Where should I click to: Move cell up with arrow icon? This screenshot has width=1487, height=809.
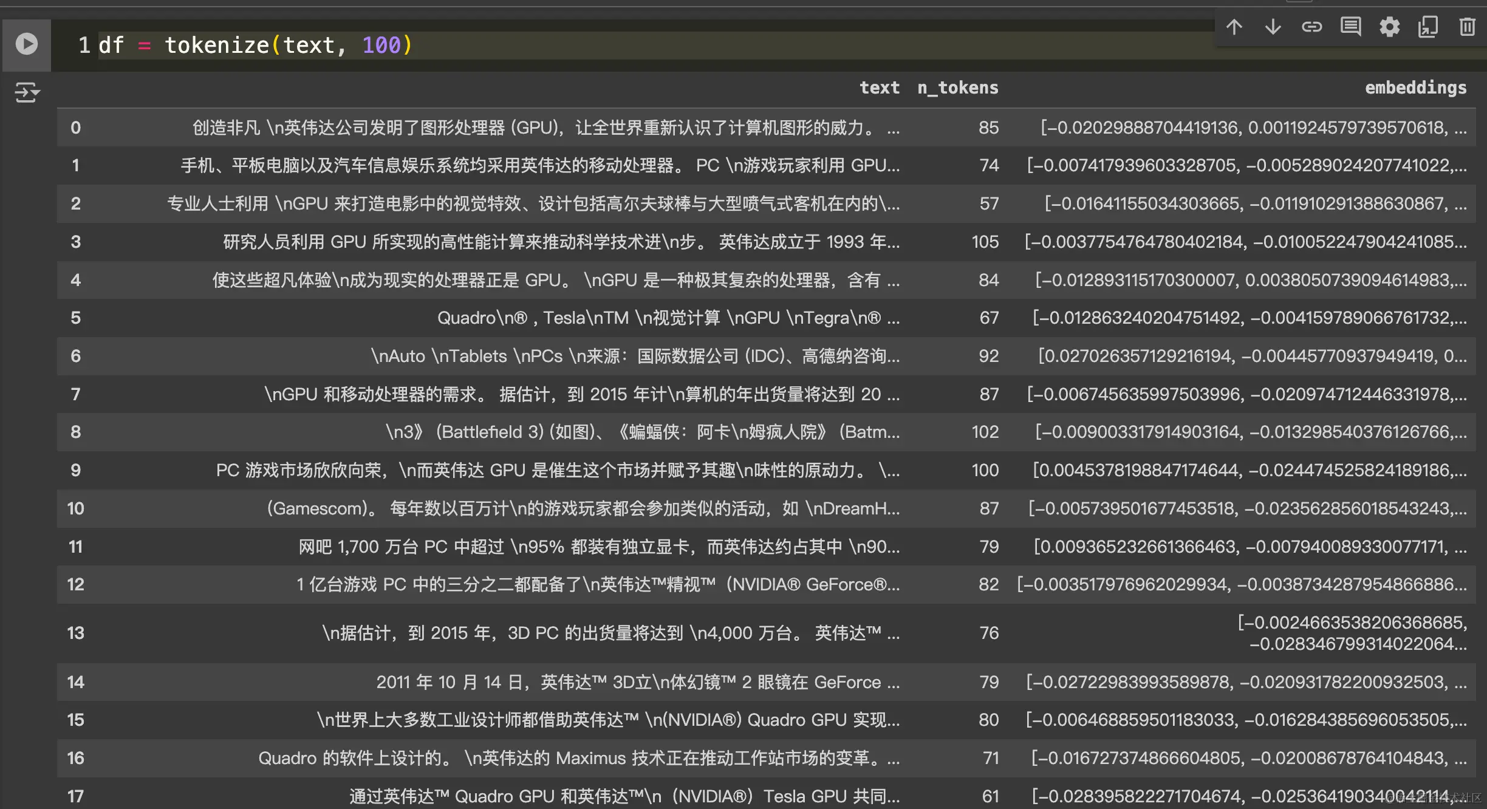(1234, 27)
